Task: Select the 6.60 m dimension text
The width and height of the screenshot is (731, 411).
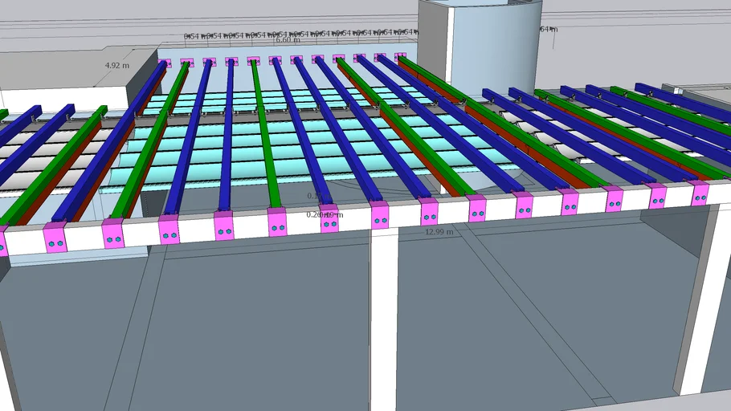Action: click(x=288, y=40)
